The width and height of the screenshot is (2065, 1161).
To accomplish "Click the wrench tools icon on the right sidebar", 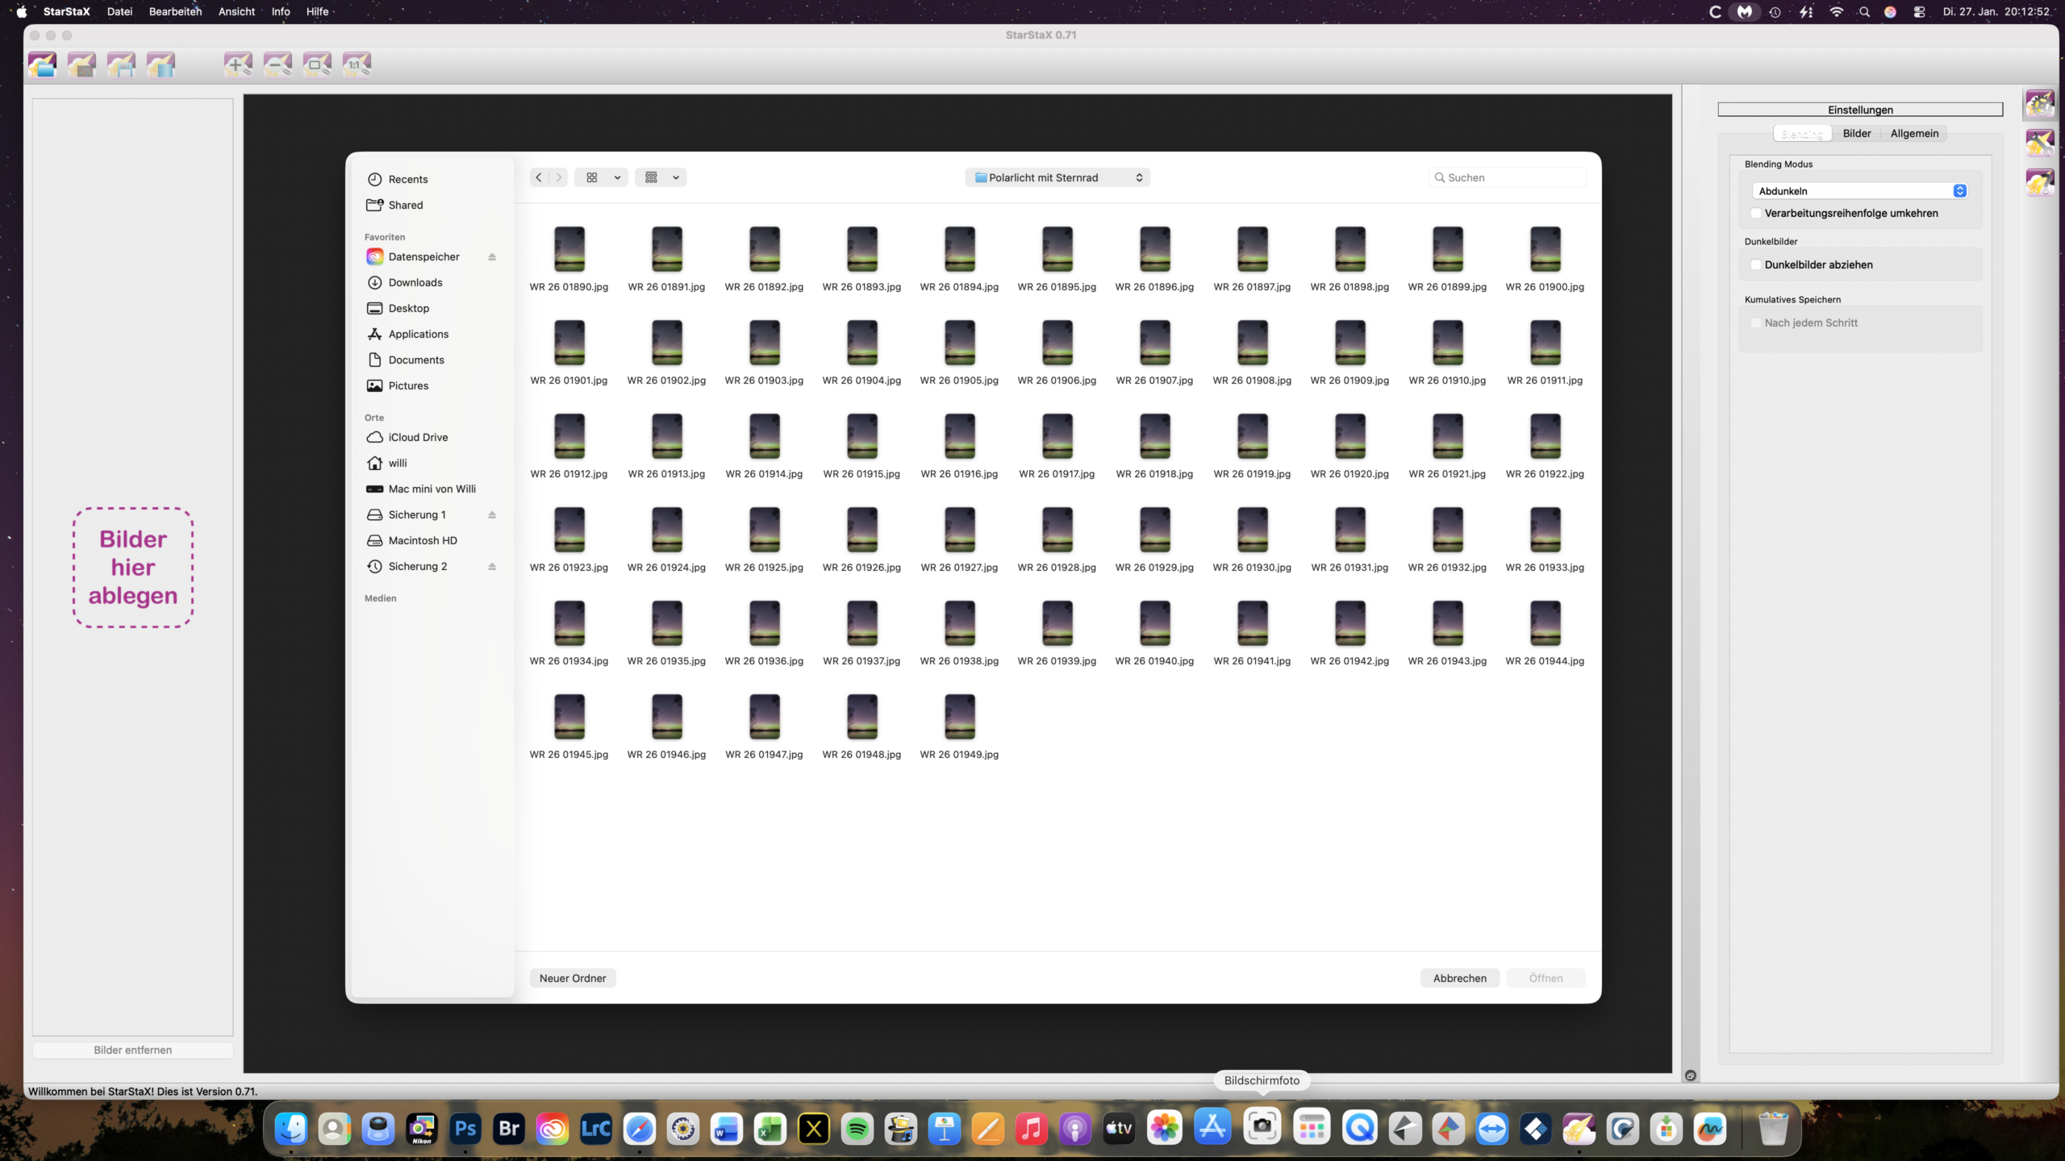I will [x=2040, y=143].
